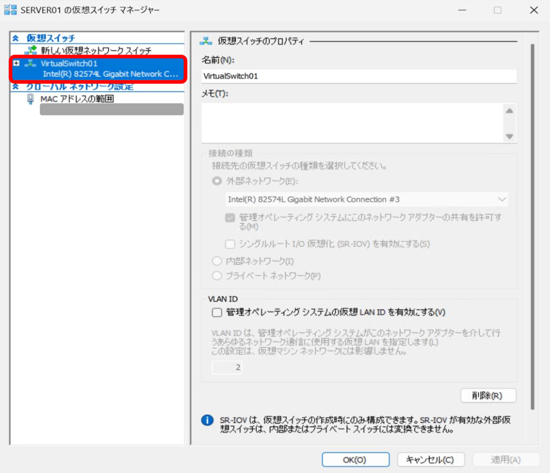Viewport: 550px width, 473px height.
Task: Click the memo scrollbar down arrow
Action: pos(510,137)
